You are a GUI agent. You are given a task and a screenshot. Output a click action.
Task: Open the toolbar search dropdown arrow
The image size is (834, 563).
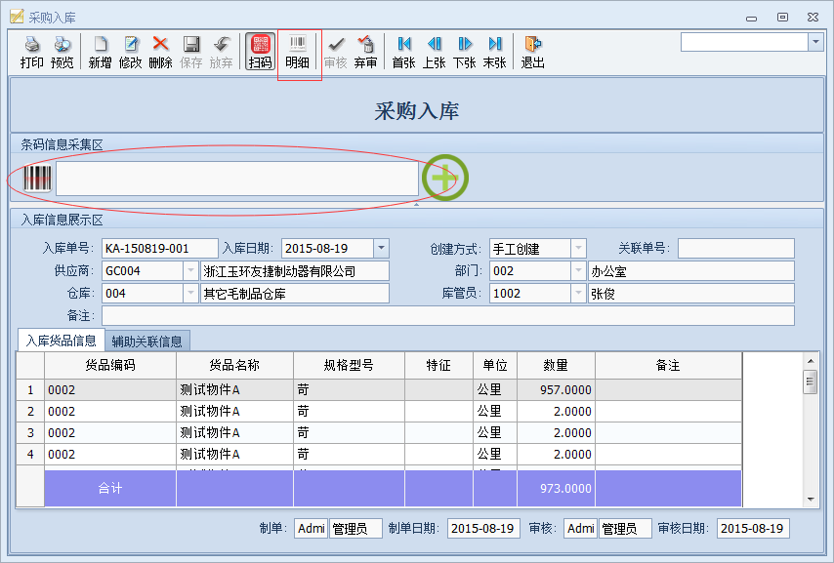[815, 42]
